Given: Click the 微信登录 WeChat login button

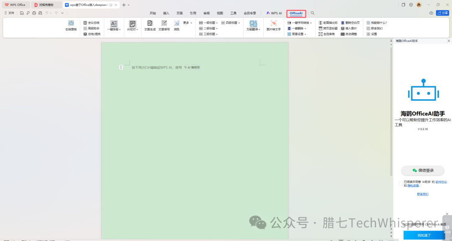Looking at the screenshot, I should click(423, 170).
